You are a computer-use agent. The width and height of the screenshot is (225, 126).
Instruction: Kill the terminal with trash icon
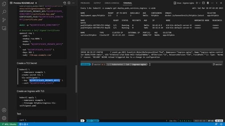tap(208, 3)
